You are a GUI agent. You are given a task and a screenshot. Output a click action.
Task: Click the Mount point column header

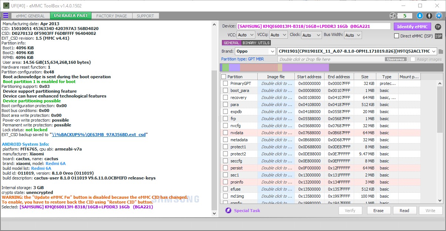[x=409, y=77]
